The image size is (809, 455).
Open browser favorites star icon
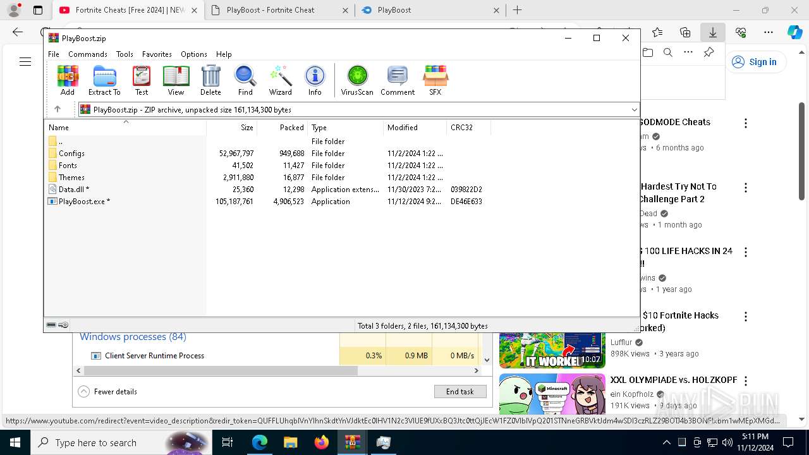point(657,32)
